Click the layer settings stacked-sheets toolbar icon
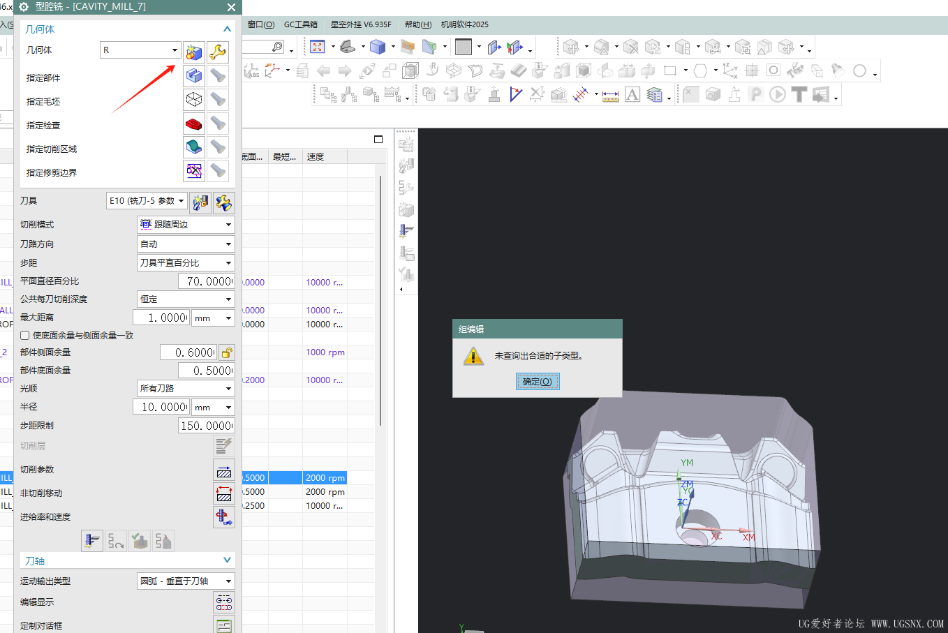The width and height of the screenshot is (948, 633). [654, 94]
